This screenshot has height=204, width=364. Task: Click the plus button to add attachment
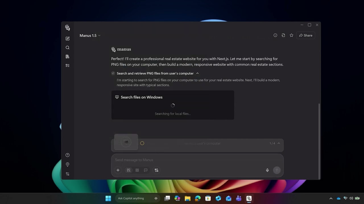click(x=118, y=170)
